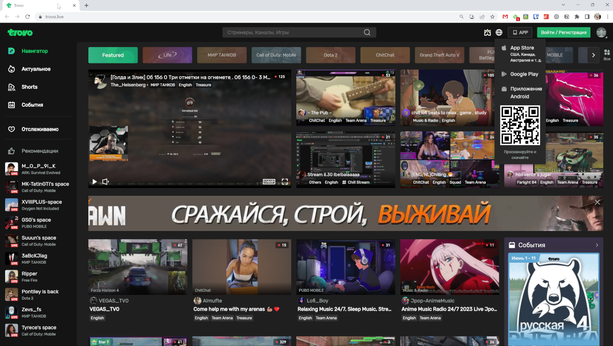The height and width of the screenshot is (346, 613).
Task: Click the search magnifier icon
Action: tap(367, 33)
